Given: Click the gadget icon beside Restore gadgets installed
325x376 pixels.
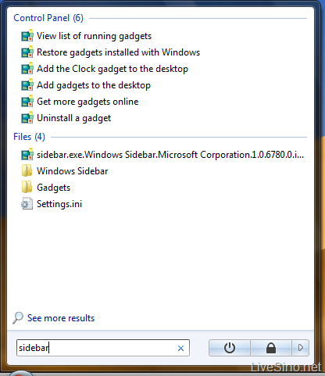Looking at the screenshot, I should coord(27,52).
